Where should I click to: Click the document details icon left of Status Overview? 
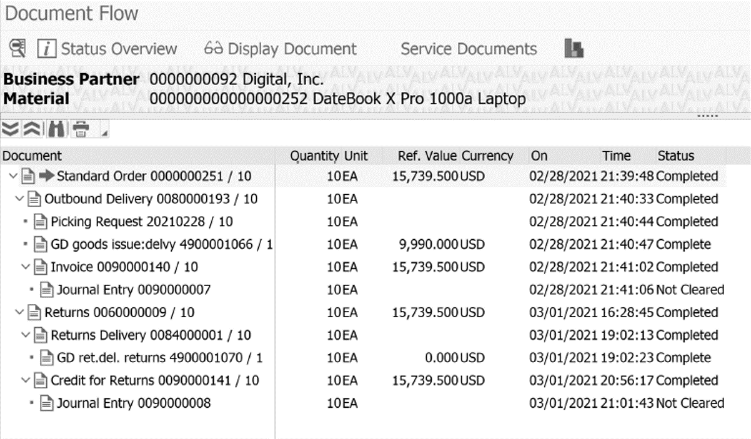coord(17,49)
